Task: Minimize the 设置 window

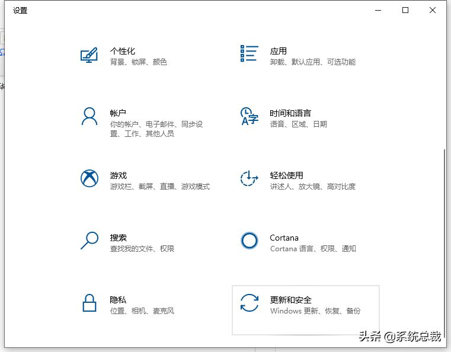Action: pyautogui.click(x=378, y=10)
